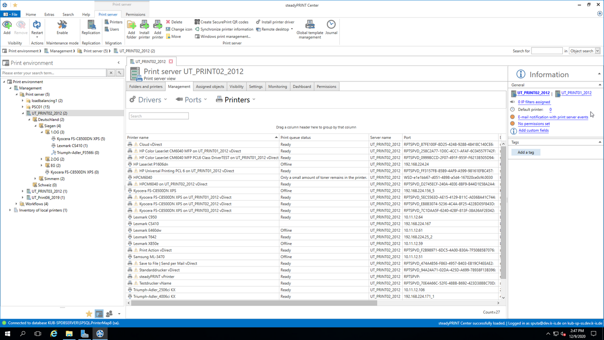This screenshot has width=604, height=340.
Task: Collapse the Tags section
Action: [x=600, y=142]
